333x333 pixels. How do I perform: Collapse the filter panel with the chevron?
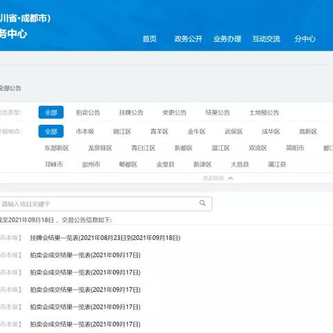pos(230,178)
